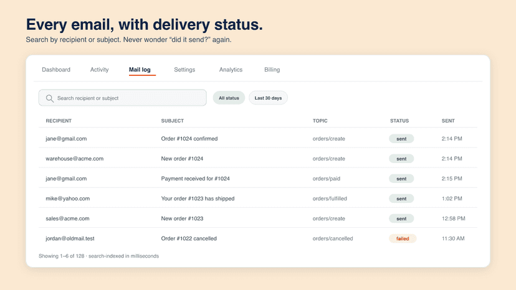Sort by the SUBJECT column header

tap(173, 121)
